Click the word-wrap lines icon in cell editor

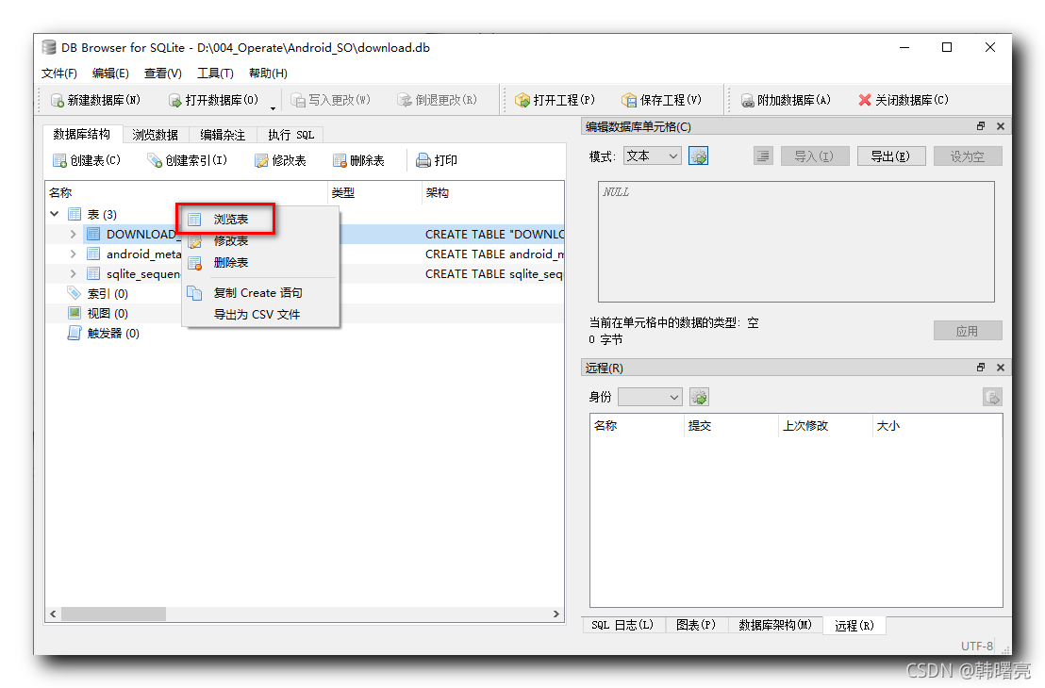click(763, 156)
